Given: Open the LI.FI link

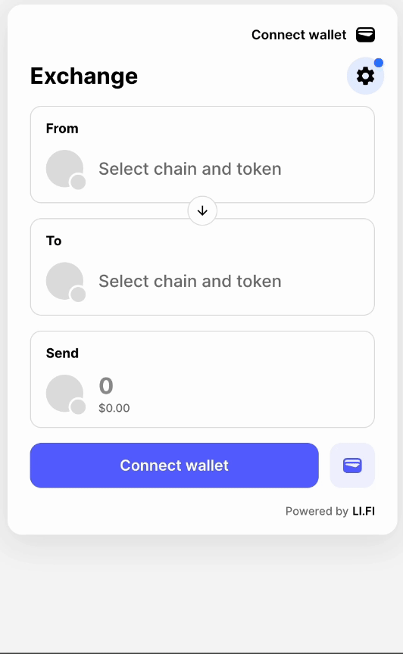Looking at the screenshot, I should coord(364,511).
